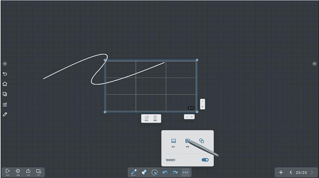Redo the last action in bottom toolbar
319x178 pixels.
(175, 172)
